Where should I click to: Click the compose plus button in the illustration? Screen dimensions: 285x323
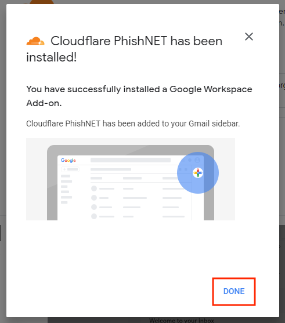click(70, 169)
